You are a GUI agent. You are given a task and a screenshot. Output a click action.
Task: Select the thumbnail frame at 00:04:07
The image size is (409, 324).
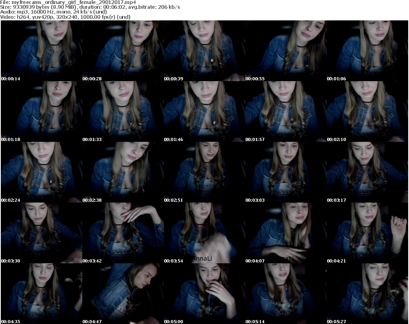point(286,233)
